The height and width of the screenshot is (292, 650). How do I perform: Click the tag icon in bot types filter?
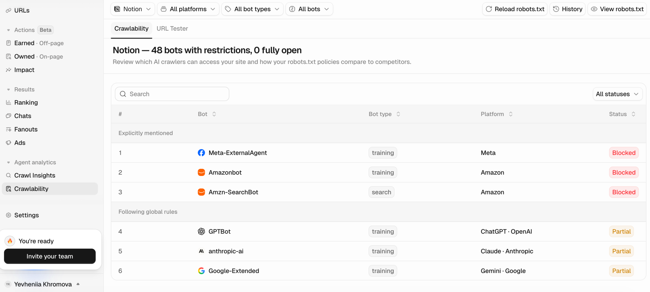point(228,9)
